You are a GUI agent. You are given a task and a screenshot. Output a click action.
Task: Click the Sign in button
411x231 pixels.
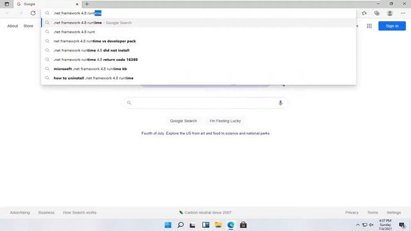(x=392, y=26)
